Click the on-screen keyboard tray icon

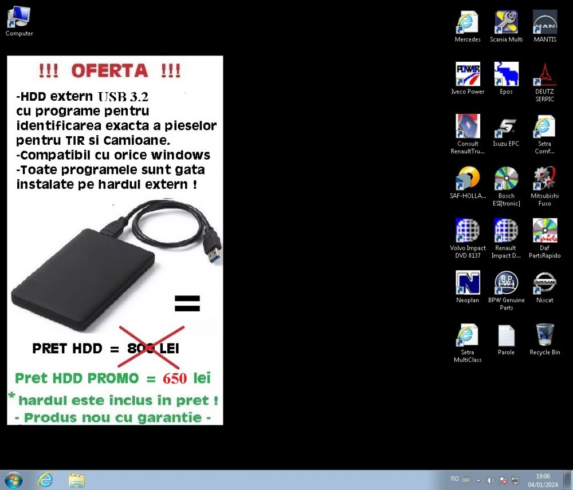coord(466,480)
